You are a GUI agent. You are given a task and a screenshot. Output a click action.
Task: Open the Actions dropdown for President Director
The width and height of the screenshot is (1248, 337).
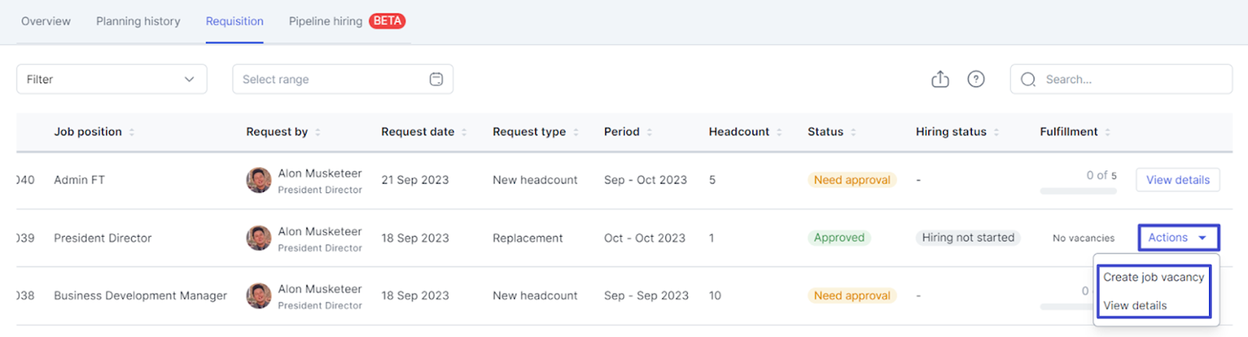coord(1177,238)
